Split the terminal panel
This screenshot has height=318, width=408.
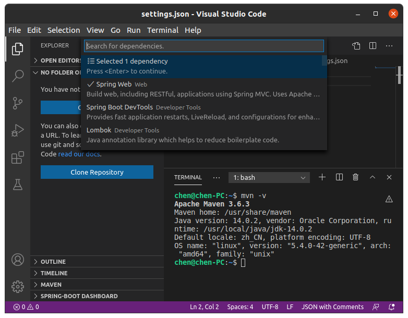(x=339, y=177)
